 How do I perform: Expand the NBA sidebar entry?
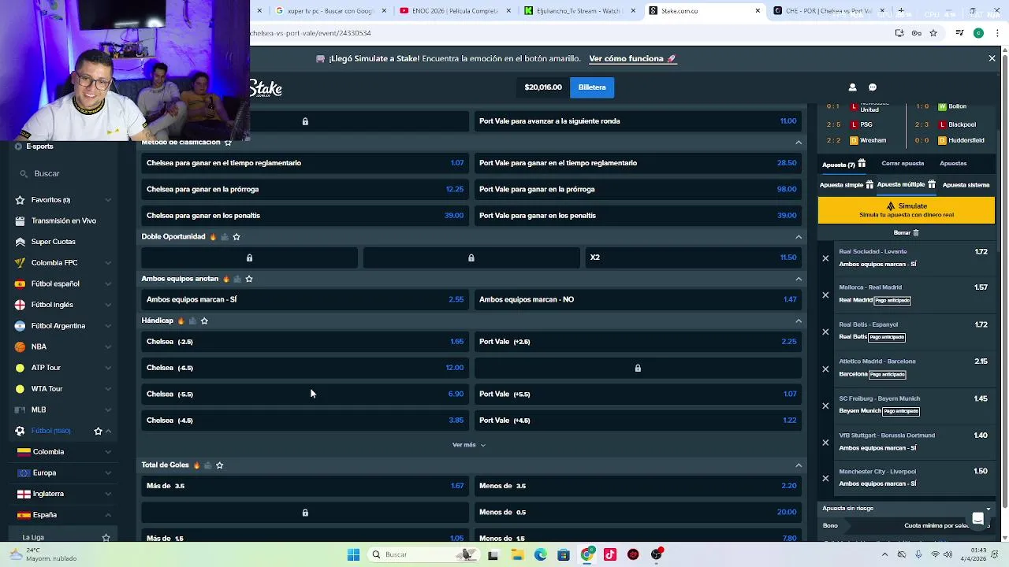[108, 346]
